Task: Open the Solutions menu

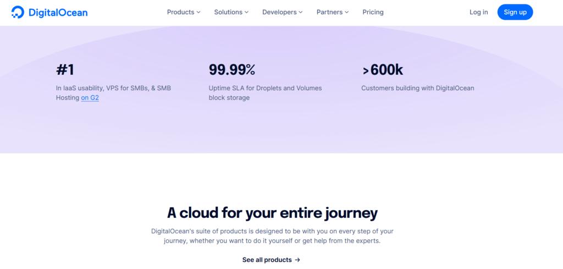Action: (228, 12)
